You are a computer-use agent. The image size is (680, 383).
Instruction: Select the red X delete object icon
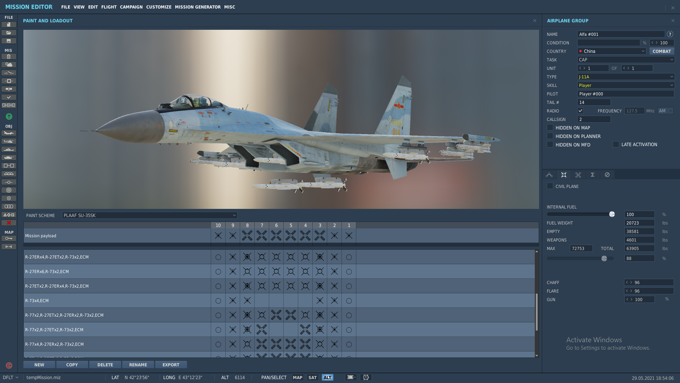(x=9, y=223)
